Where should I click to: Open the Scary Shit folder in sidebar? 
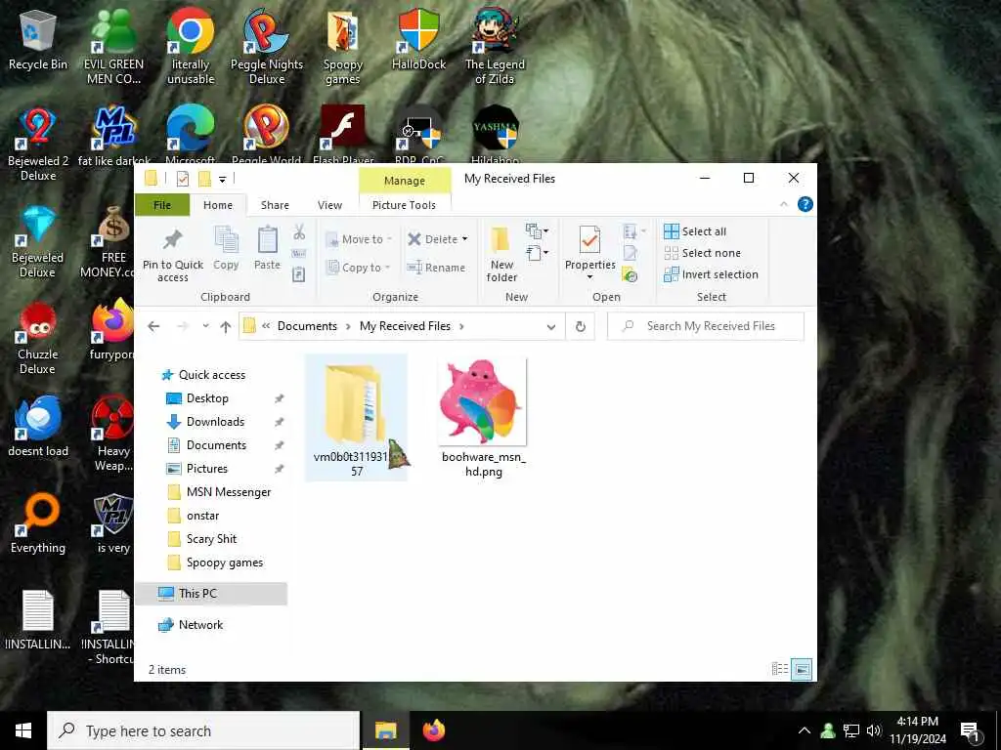click(x=211, y=539)
